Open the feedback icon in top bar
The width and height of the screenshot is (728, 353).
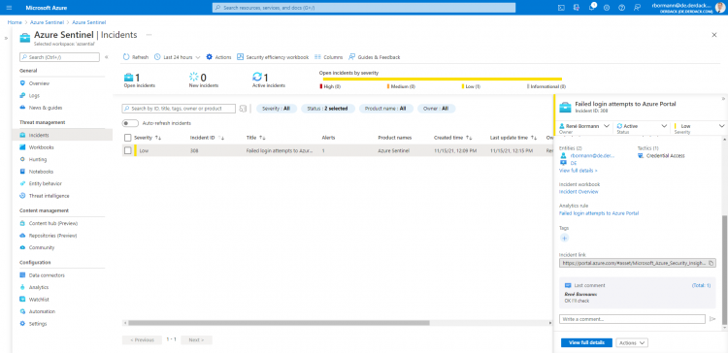[x=637, y=8]
